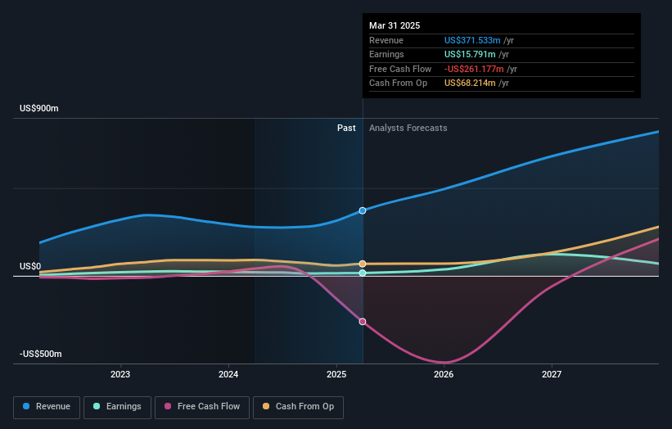Toggle the Revenue legend button
Screen dimensions: 672x429
coord(47,407)
